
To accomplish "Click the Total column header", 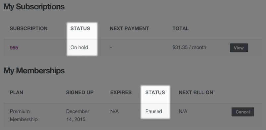I will coord(181,29).
